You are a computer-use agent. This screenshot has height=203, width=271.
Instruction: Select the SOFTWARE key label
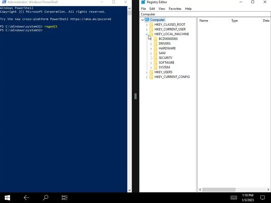167,62
